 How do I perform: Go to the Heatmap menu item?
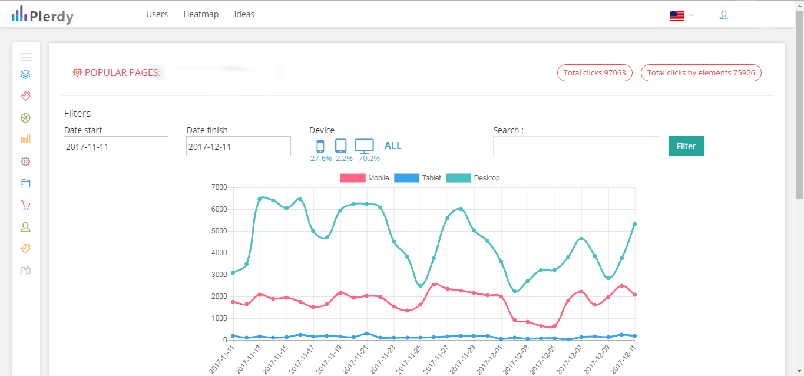click(x=201, y=14)
